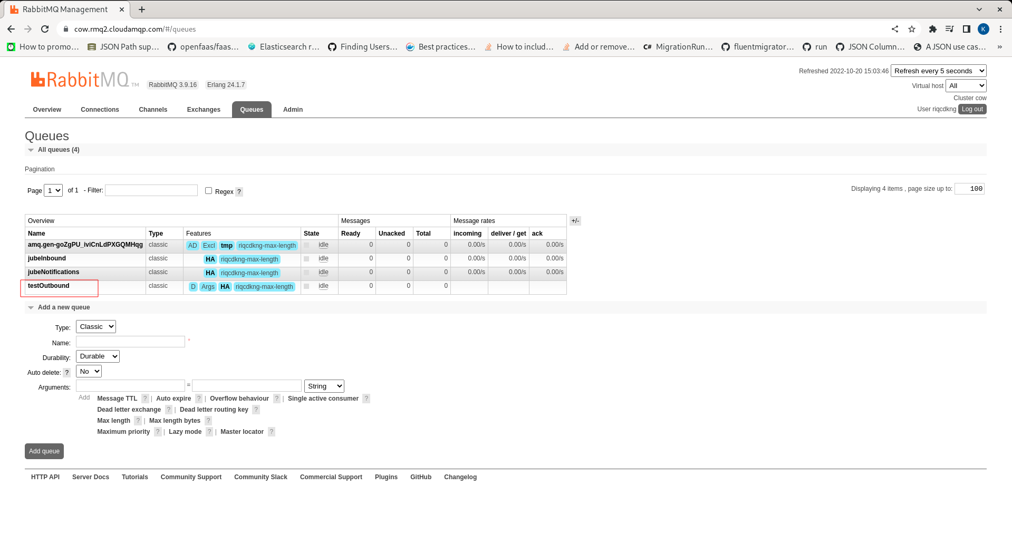Open the Changelog footer link
The height and width of the screenshot is (553, 1012).
coord(460,477)
